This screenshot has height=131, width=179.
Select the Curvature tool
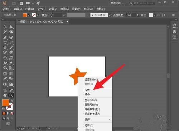(11, 38)
